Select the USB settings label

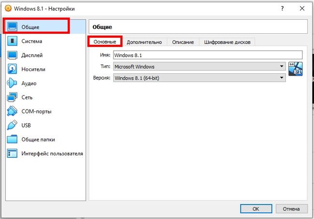click(x=26, y=125)
